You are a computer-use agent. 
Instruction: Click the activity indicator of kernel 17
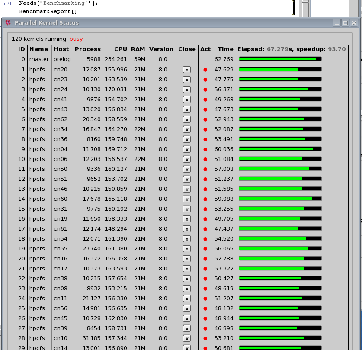(x=205, y=229)
